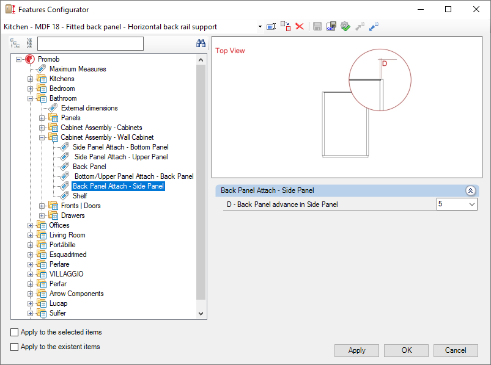491x365 pixels.
Task: Enable Apply to the selected items
Action: point(15,332)
